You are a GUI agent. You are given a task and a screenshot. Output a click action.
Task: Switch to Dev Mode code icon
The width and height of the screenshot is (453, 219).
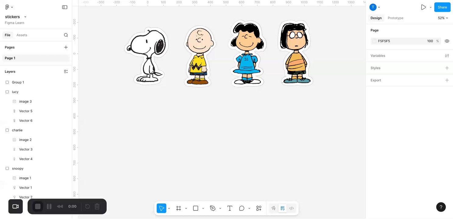pos(291,208)
